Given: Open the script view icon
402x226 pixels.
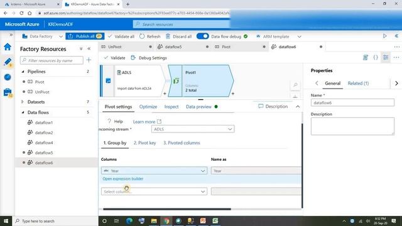Looking at the screenshot, I should pos(366,58).
